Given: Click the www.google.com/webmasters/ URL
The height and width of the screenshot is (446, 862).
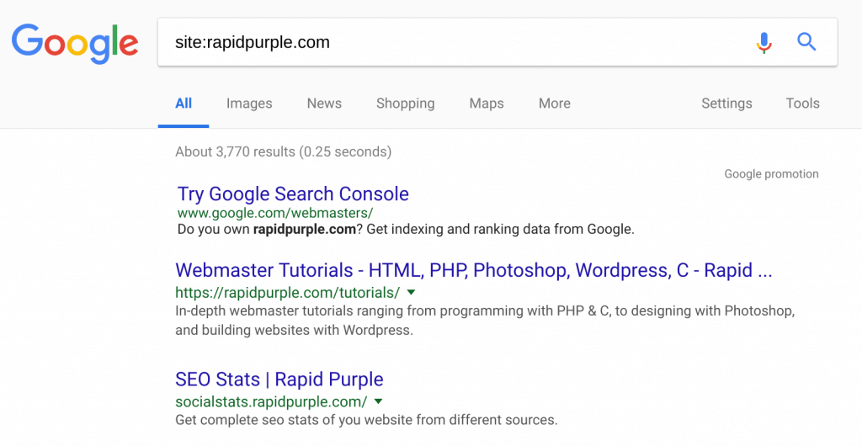Looking at the screenshot, I should pyautogui.click(x=275, y=213).
